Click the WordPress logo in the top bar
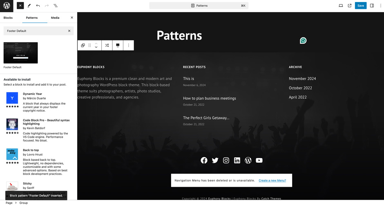This screenshot has height=205, width=384. pos(7,6)
